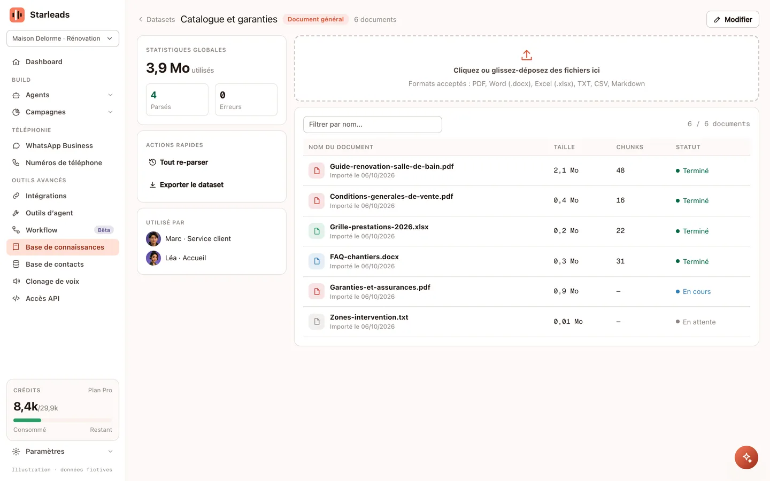This screenshot has width=770, height=481.
Task: Click the credits usage progress bar
Action: click(63, 421)
